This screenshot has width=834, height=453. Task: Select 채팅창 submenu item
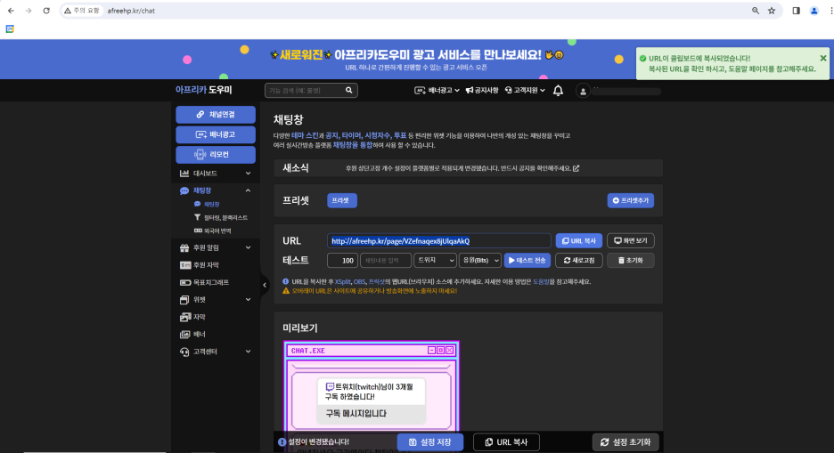(x=207, y=205)
